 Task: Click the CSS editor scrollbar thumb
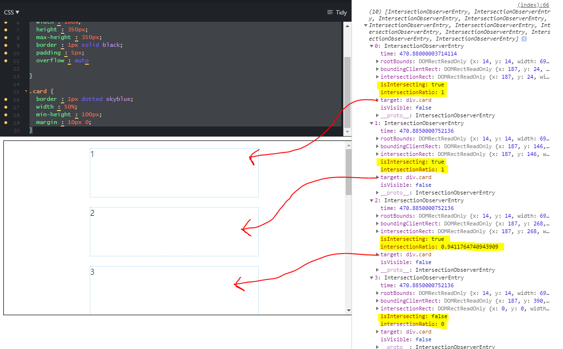[x=347, y=92]
